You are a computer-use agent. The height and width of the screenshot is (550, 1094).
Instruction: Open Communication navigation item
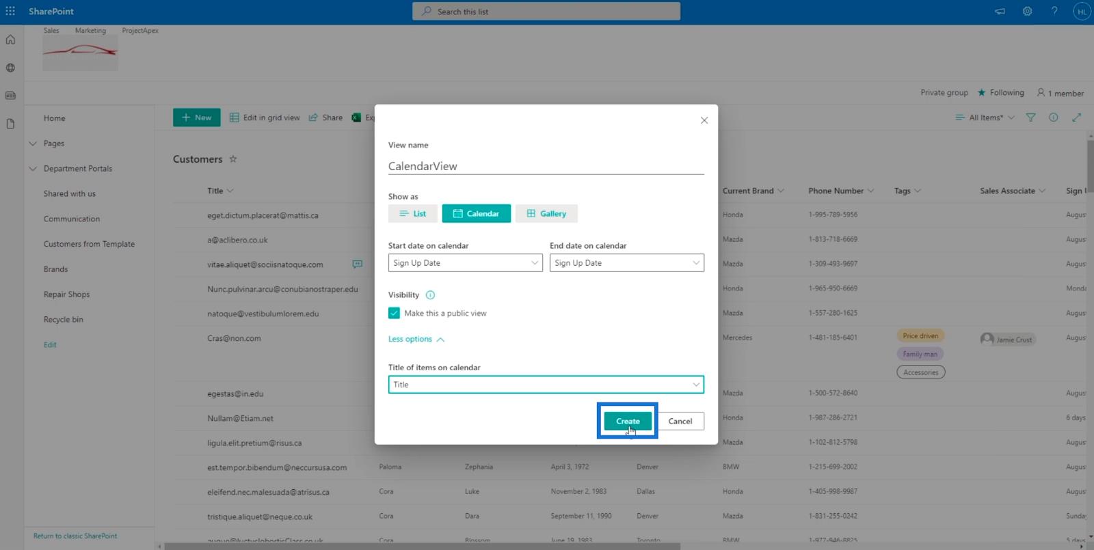pyautogui.click(x=72, y=219)
